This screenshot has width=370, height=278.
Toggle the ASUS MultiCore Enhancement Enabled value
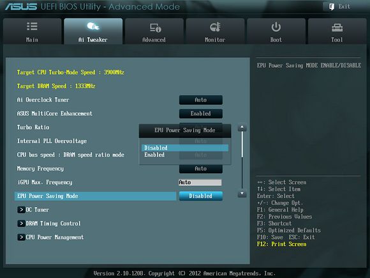point(200,114)
